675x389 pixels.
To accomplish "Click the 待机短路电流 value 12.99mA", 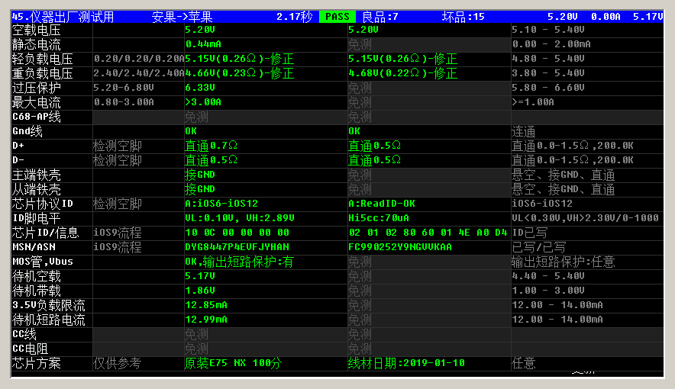I will (206, 320).
